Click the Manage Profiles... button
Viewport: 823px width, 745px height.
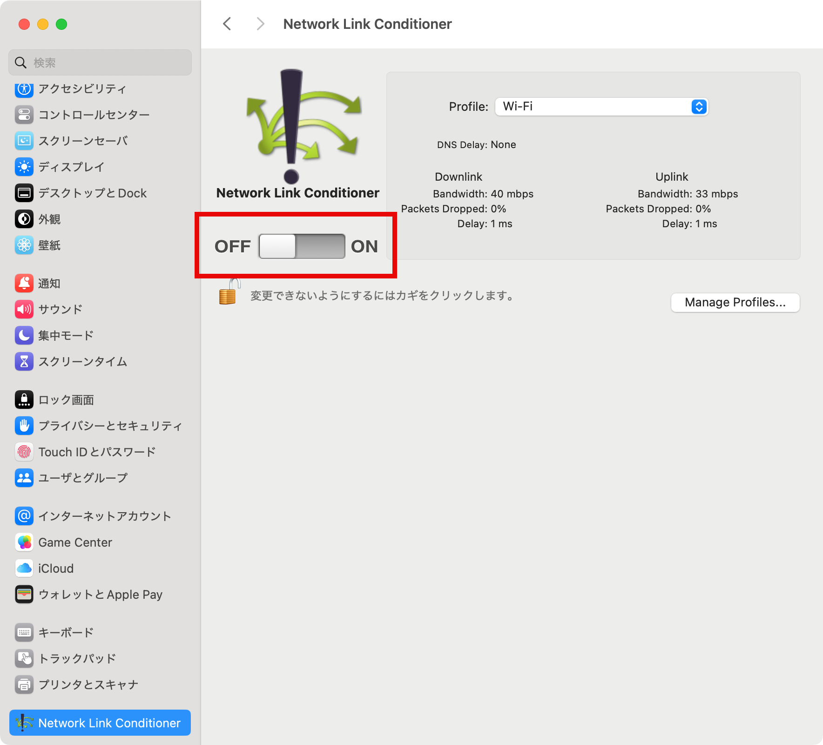735,303
